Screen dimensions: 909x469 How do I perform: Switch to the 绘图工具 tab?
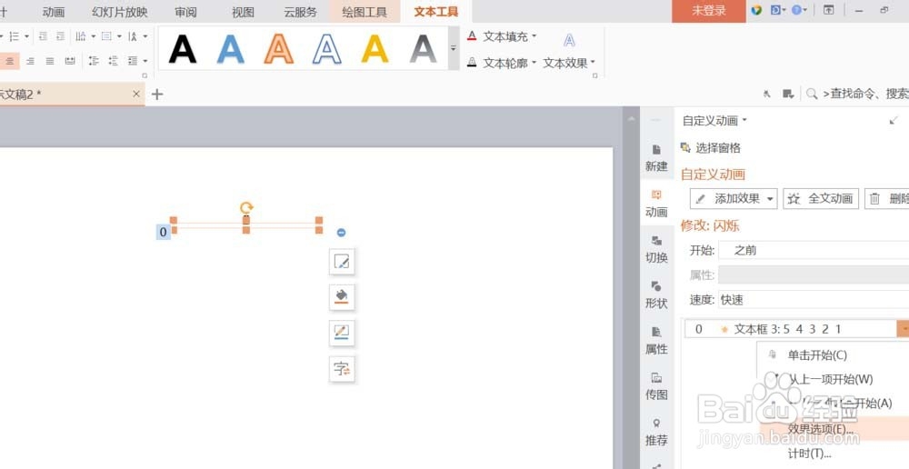pos(365,12)
